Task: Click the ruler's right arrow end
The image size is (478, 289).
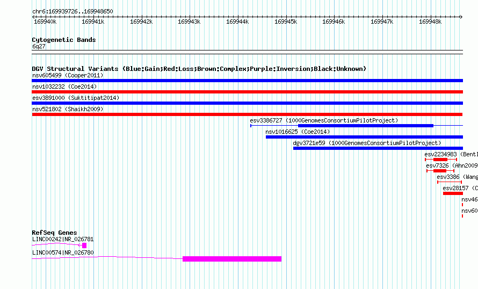Action: tap(461, 17)
